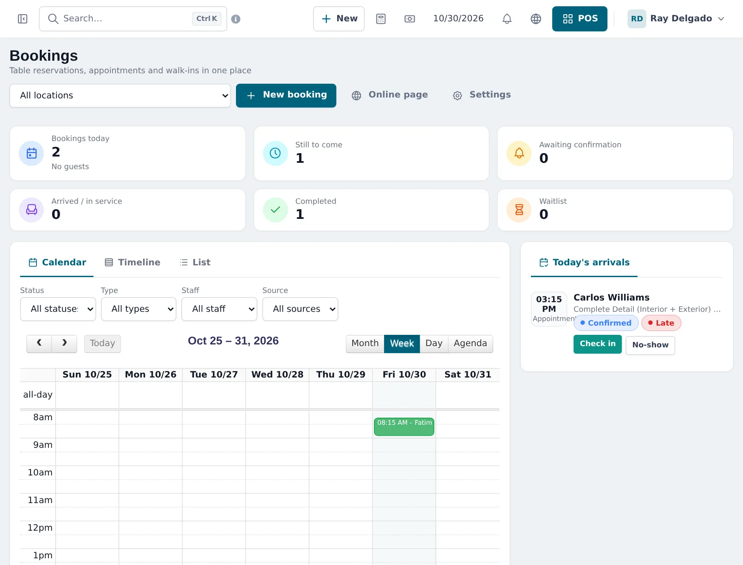
Task: Click the search info icon
Action: [x=236, y=19]
